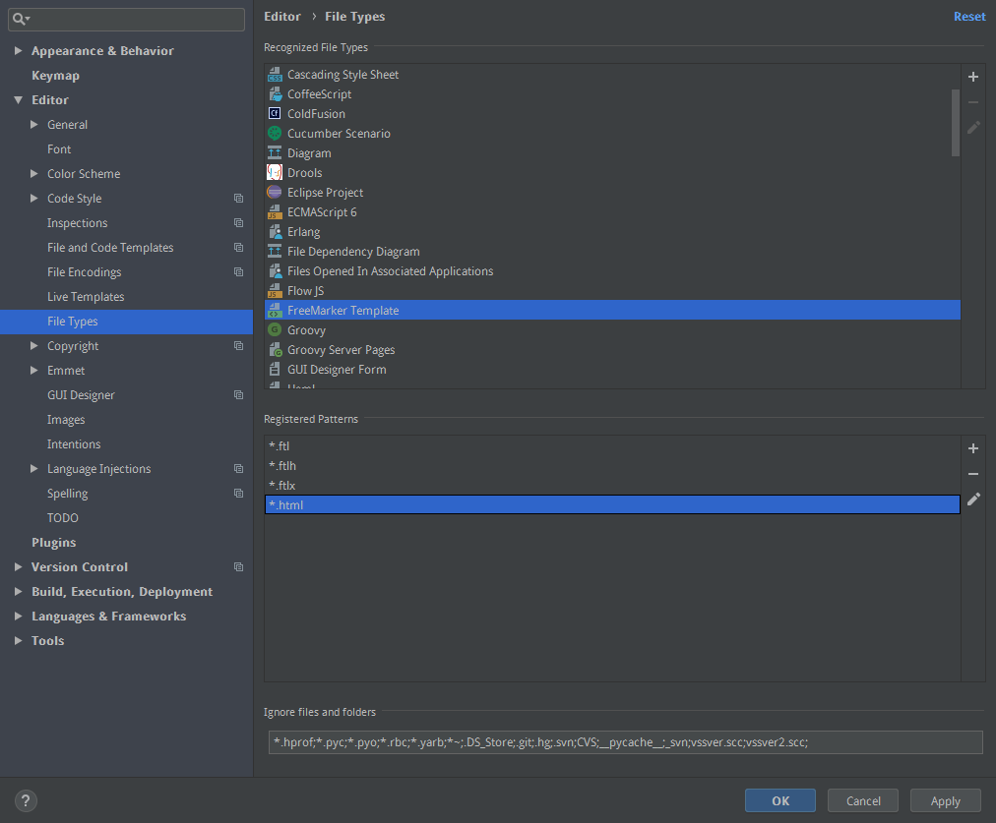Expand the Version Control section
The width and height of the screenshot is (996, 823).
click(19, 567)
